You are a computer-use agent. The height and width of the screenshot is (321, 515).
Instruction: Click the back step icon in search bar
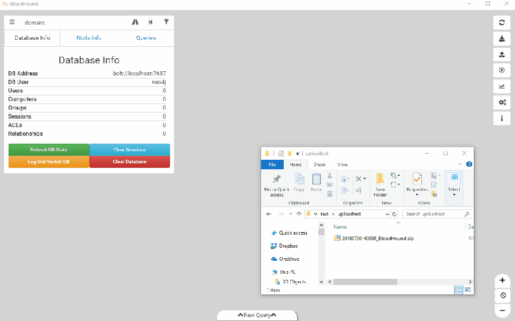(x=150, y=22)
